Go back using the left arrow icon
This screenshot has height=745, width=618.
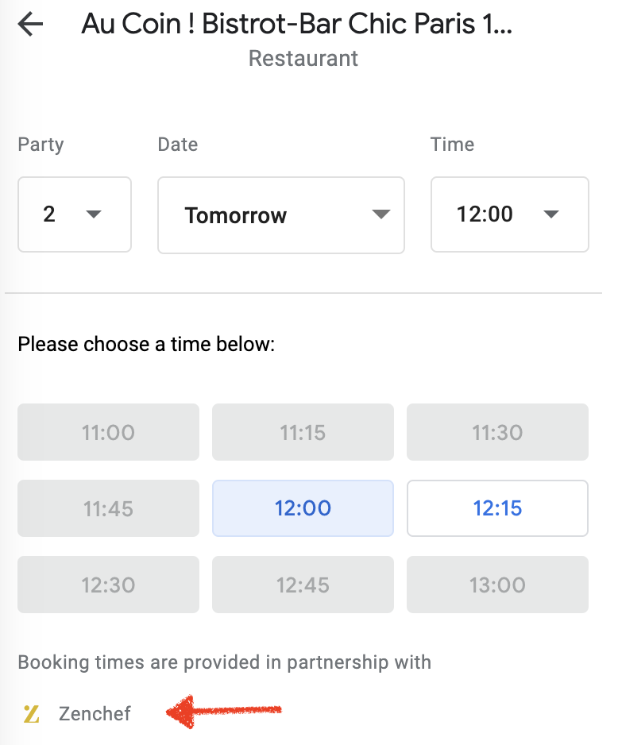click(30, 25)
